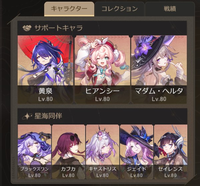The height and width of the screenshot is (186, 200).
Task: Click the handshake icon beside サポートキャラ
Action: pyautogui.click(x=27, y=28)
